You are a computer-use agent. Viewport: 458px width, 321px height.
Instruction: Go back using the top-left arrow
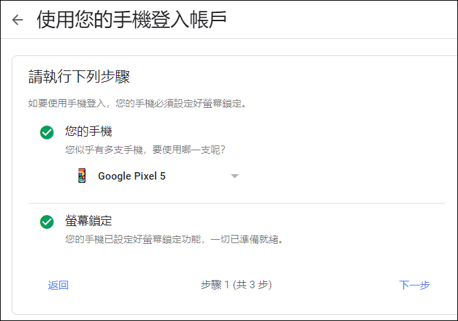(x=18, y=20)
